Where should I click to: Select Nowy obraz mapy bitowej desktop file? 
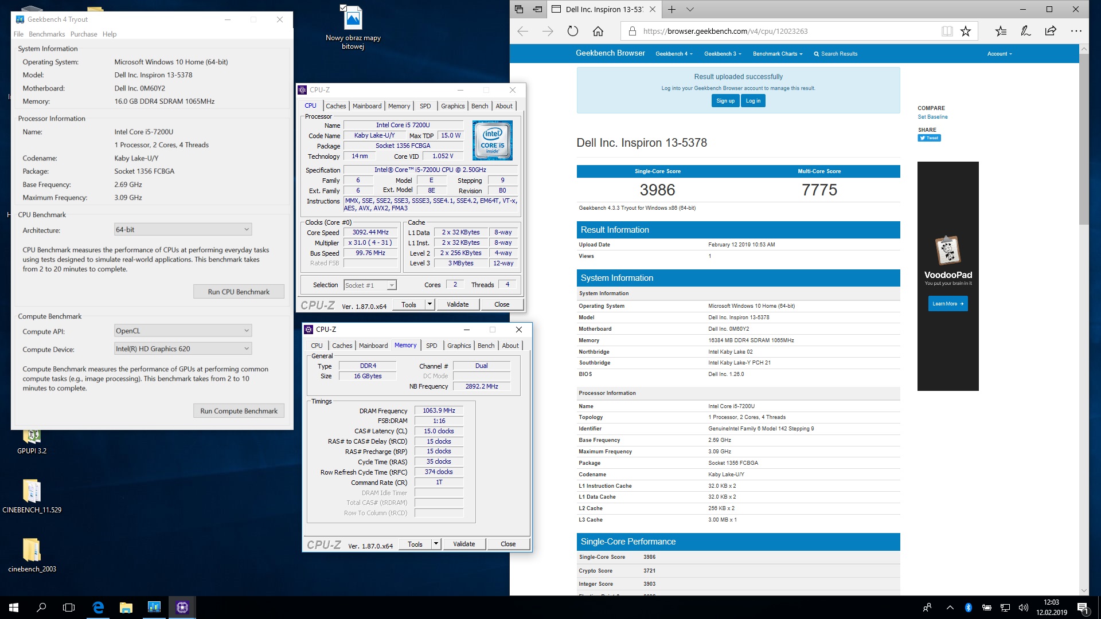click(353, 28)
